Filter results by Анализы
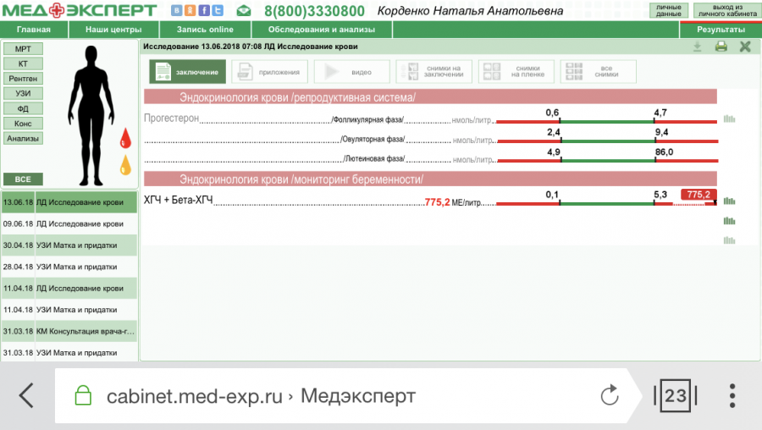 (23, 139)
